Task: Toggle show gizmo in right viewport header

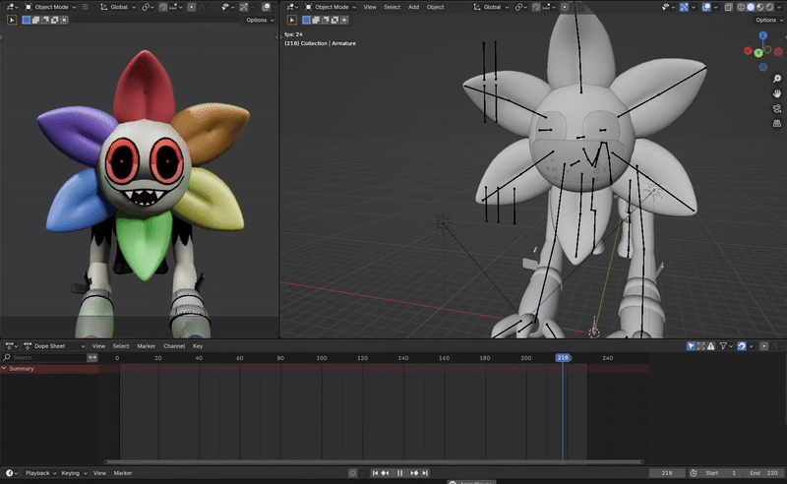Action: pos(684,7)
